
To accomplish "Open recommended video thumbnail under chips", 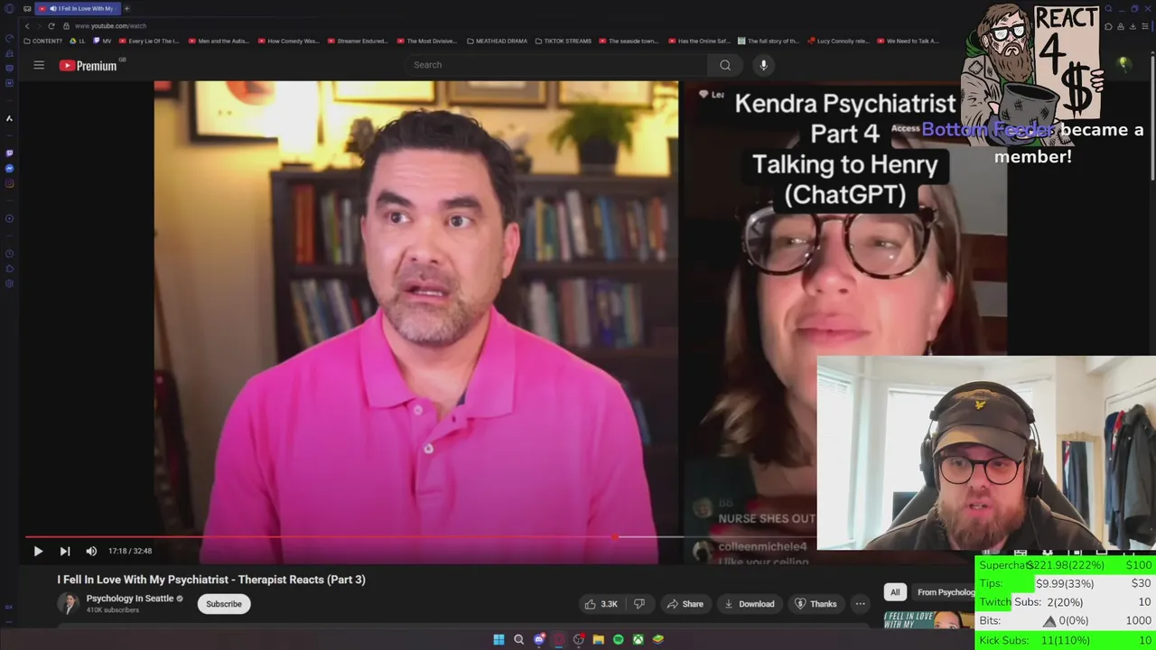I will click(928, 619).
